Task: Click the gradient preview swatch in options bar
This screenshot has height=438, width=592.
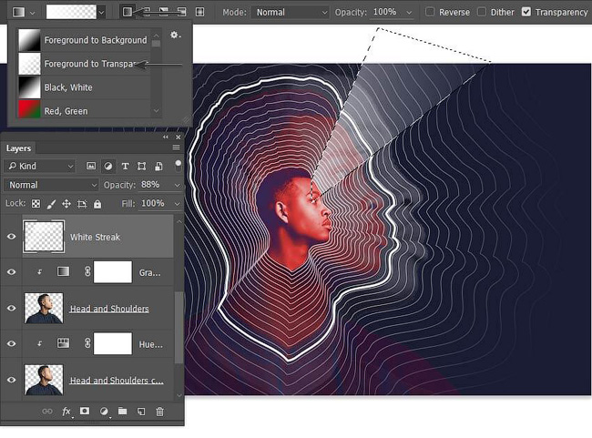Action: (x=71, y=12)
